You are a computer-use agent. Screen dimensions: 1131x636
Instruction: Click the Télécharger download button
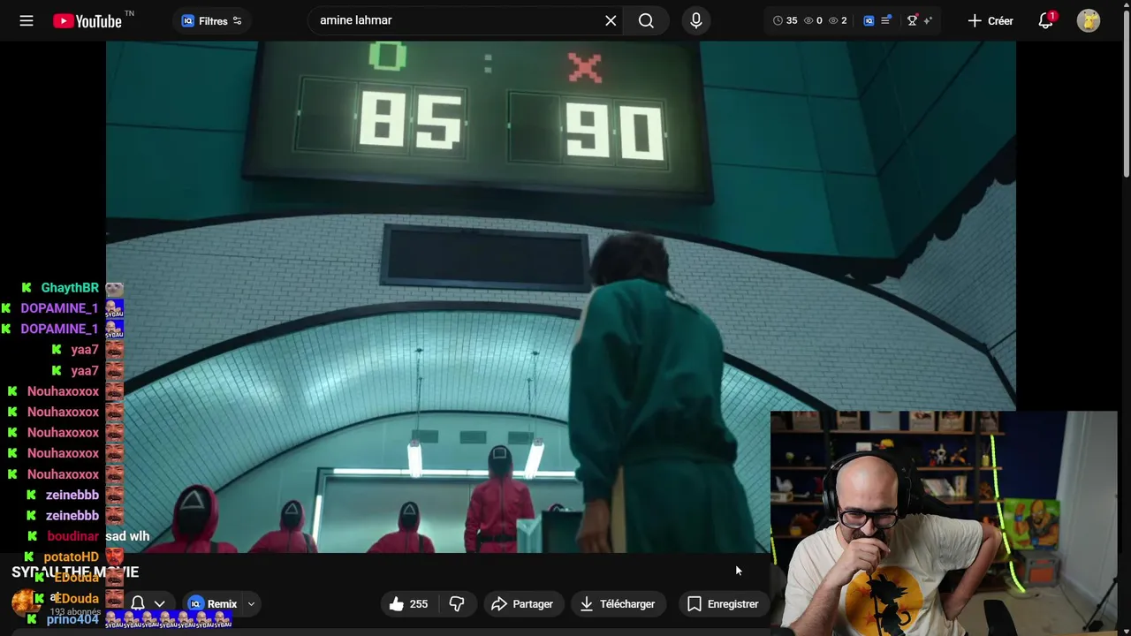point(618,604)
